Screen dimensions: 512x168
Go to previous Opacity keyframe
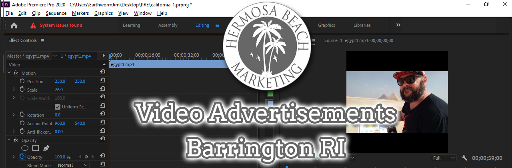click(x=80, y=157)
